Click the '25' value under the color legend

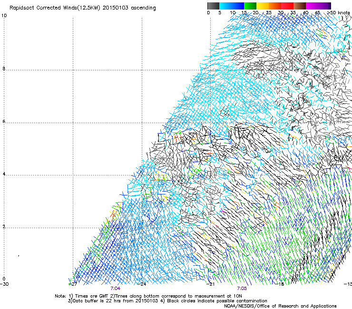[x=269, y=13]
